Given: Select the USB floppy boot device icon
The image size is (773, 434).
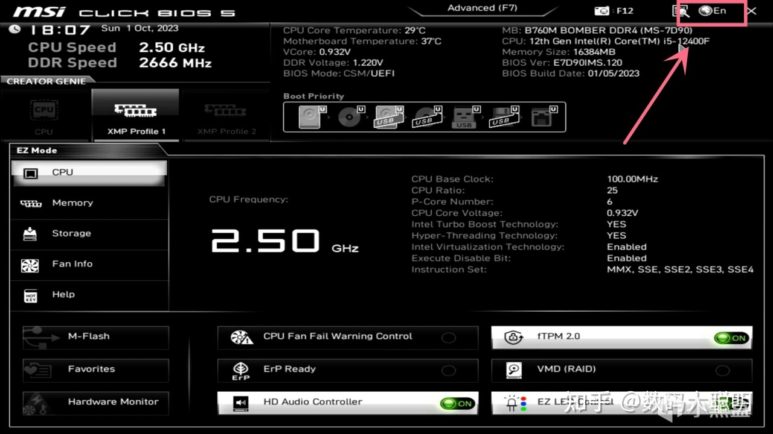Looking at the screenshot, I should pos(503,117).
